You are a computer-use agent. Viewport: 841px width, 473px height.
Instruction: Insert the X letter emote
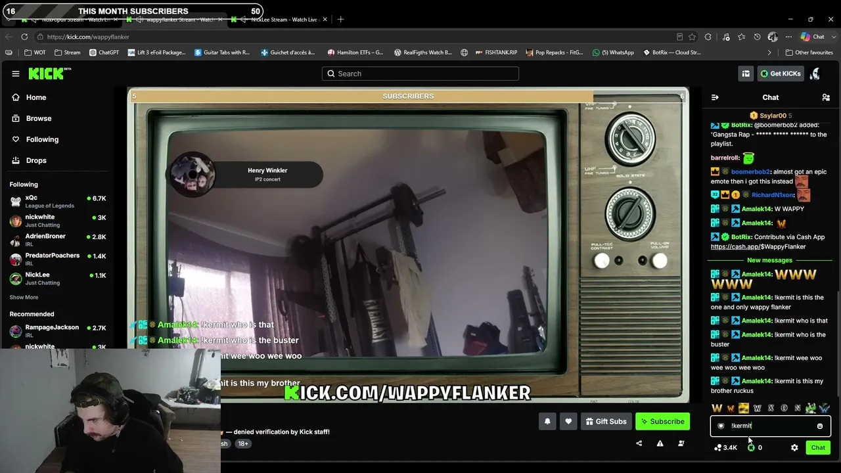tap(771, 408)
